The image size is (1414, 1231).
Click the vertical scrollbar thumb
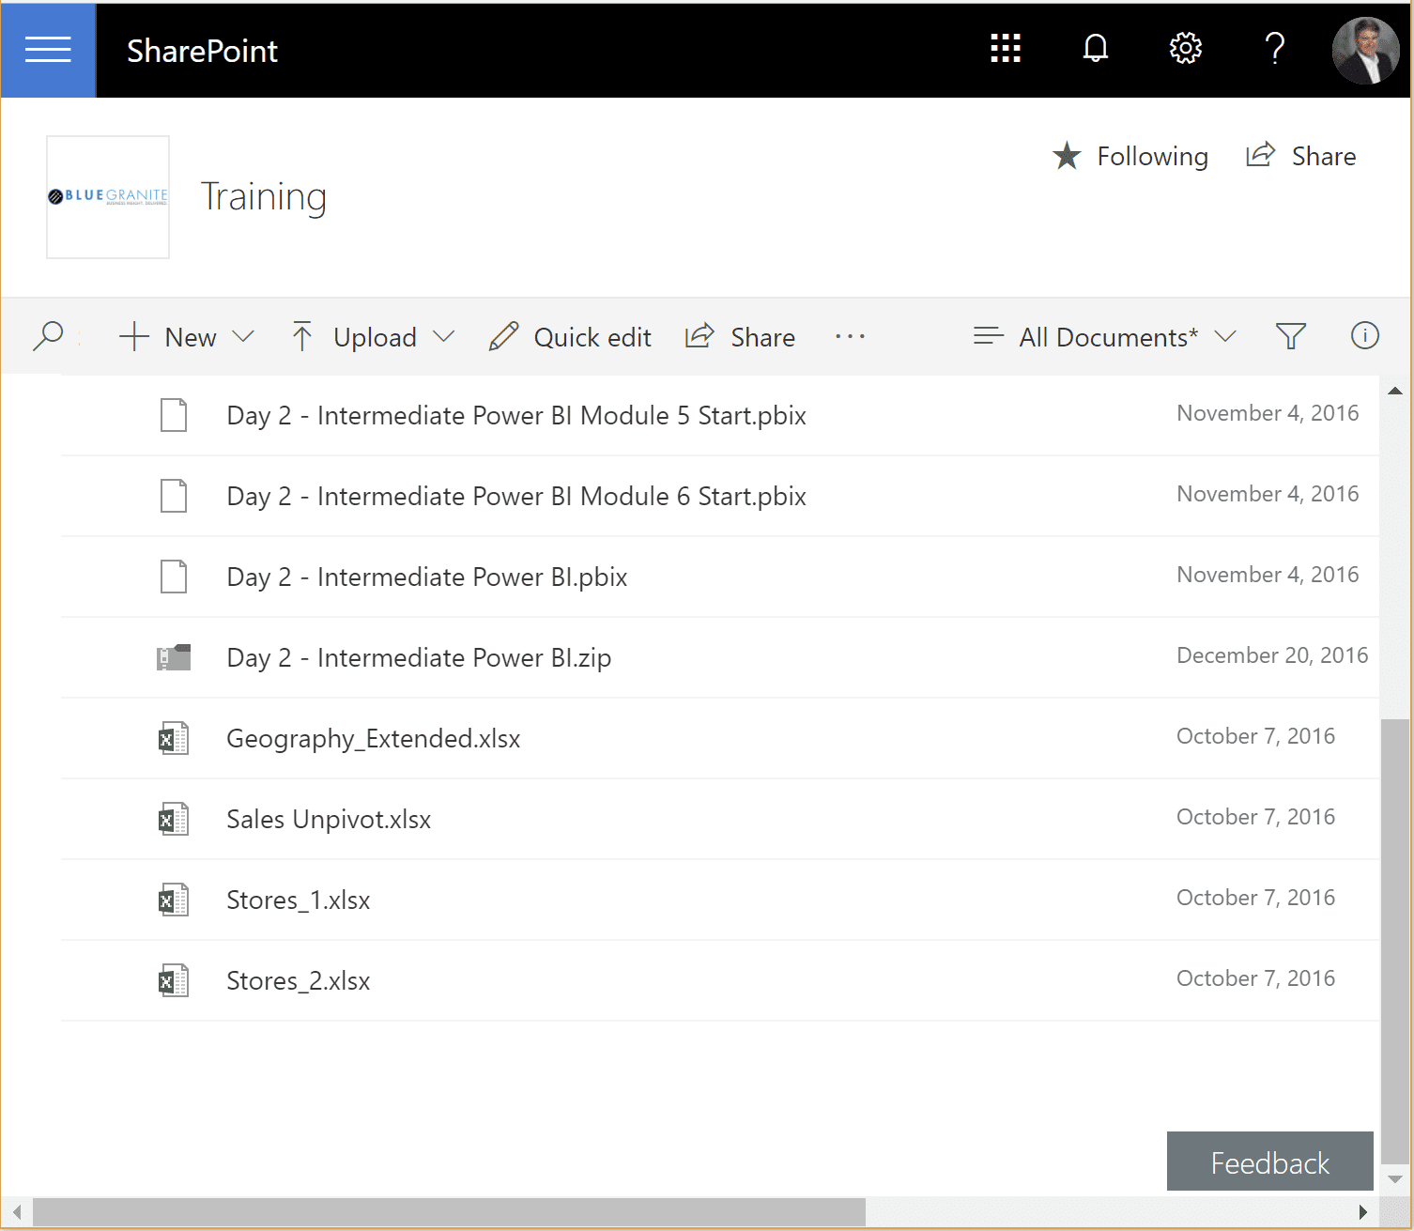coord(1394,941)
